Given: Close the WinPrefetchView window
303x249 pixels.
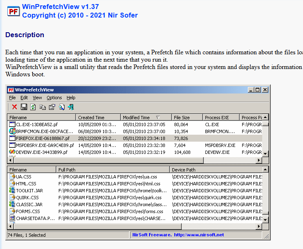Looking at the screenshot, I should [265, 90].
